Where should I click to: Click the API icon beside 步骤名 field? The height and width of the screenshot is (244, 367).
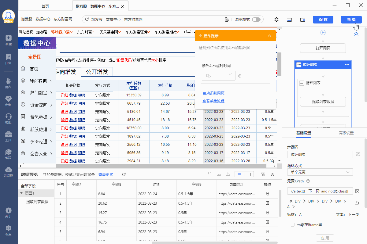358,154
